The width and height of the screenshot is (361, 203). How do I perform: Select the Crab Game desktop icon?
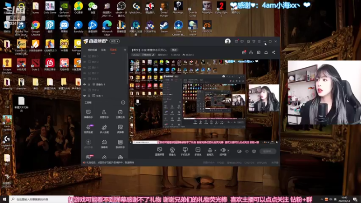click(x=50, y=8)
